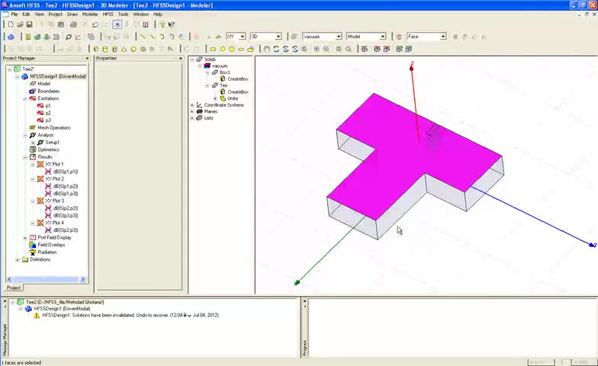
Task: Open the Tools menu
Action: click(x=123, y=14)
